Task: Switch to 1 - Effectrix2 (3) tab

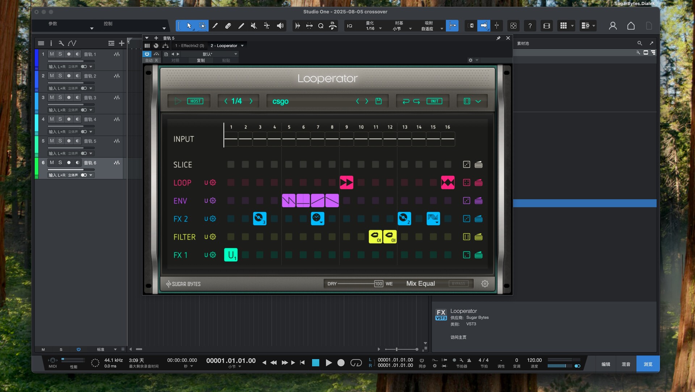Action: coord(189,46)
